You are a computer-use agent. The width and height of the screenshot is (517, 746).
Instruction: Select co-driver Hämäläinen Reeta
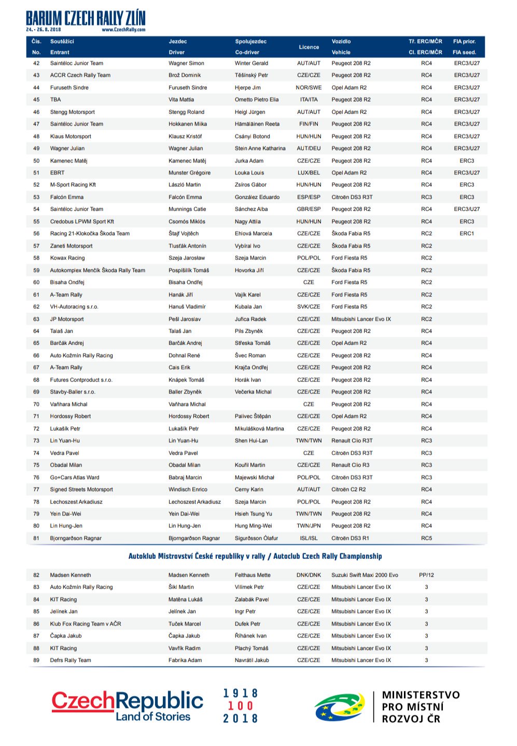click(257, 124)
